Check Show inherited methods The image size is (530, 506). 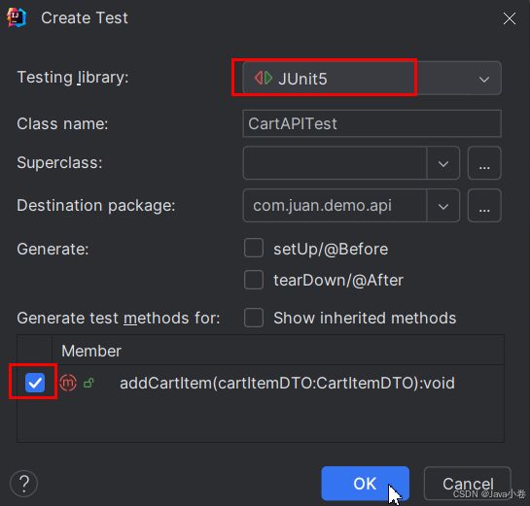[254, 318]
